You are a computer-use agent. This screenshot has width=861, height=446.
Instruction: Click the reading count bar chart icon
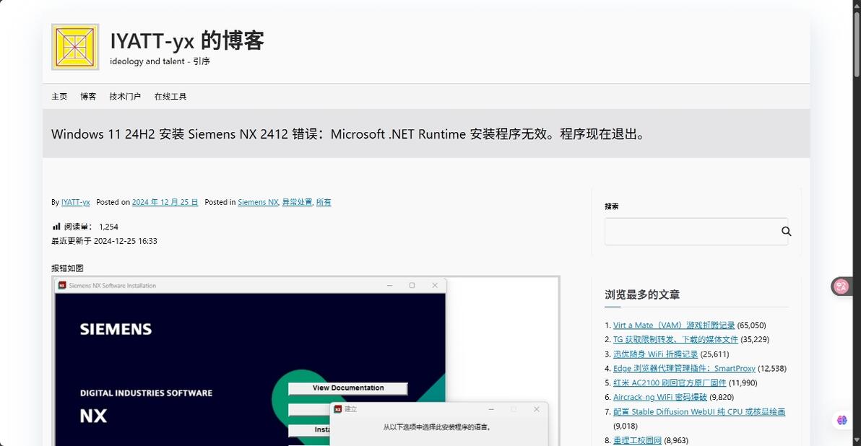[x=56, y=226]
